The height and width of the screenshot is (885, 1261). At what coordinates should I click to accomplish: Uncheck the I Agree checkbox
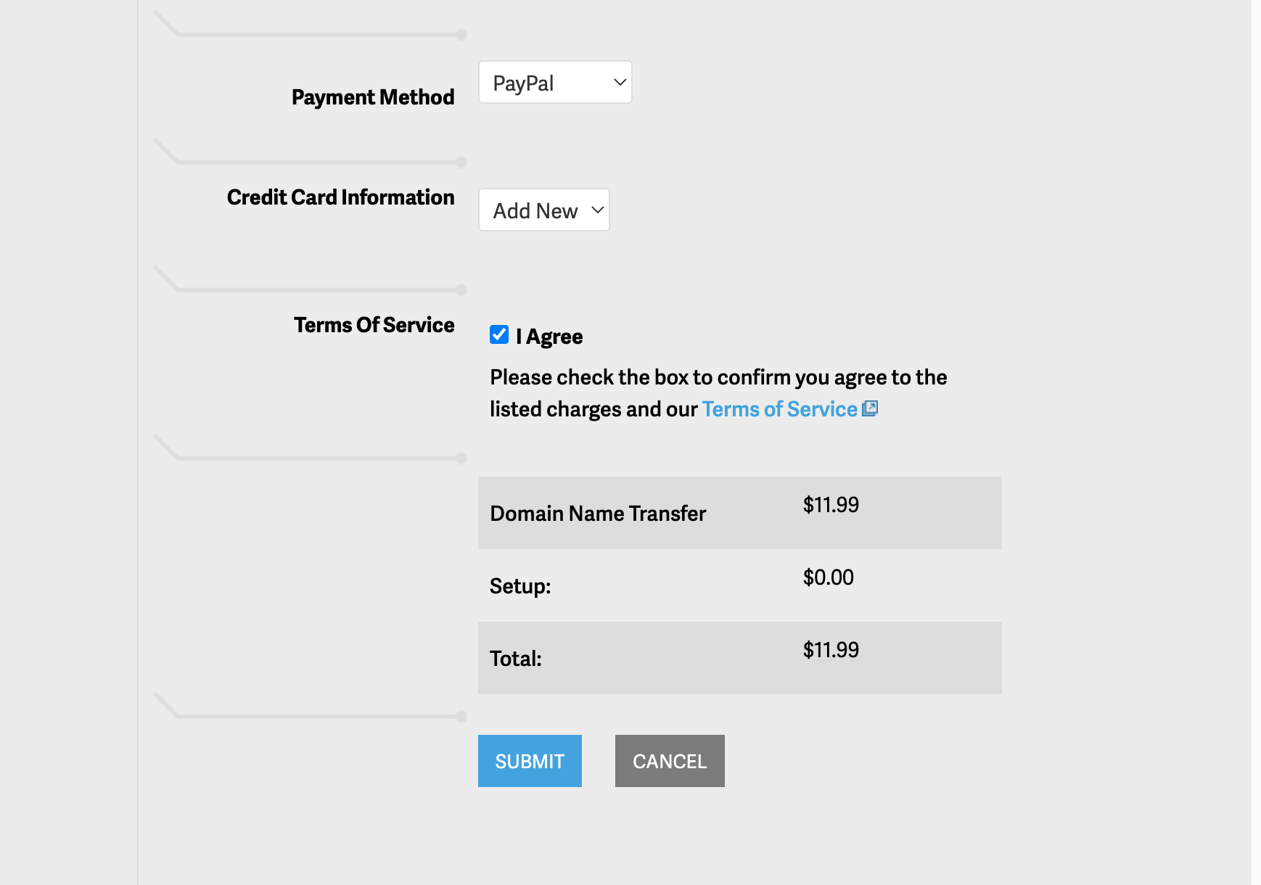[499, 334]
